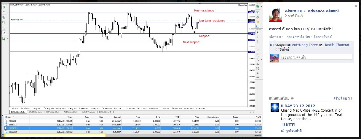
Task: Close the Facebook photo viewer with X
Action: pyautogui.click(x=356, y=6)
